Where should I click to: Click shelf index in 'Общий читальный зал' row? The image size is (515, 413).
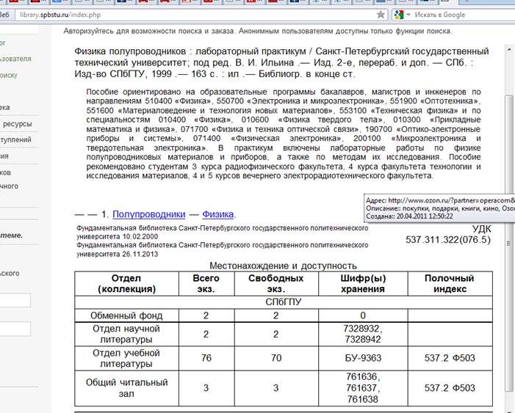(450, 388)
